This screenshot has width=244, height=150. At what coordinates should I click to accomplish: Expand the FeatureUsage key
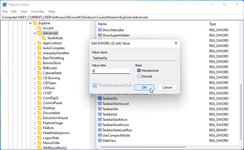click(35, 123)
